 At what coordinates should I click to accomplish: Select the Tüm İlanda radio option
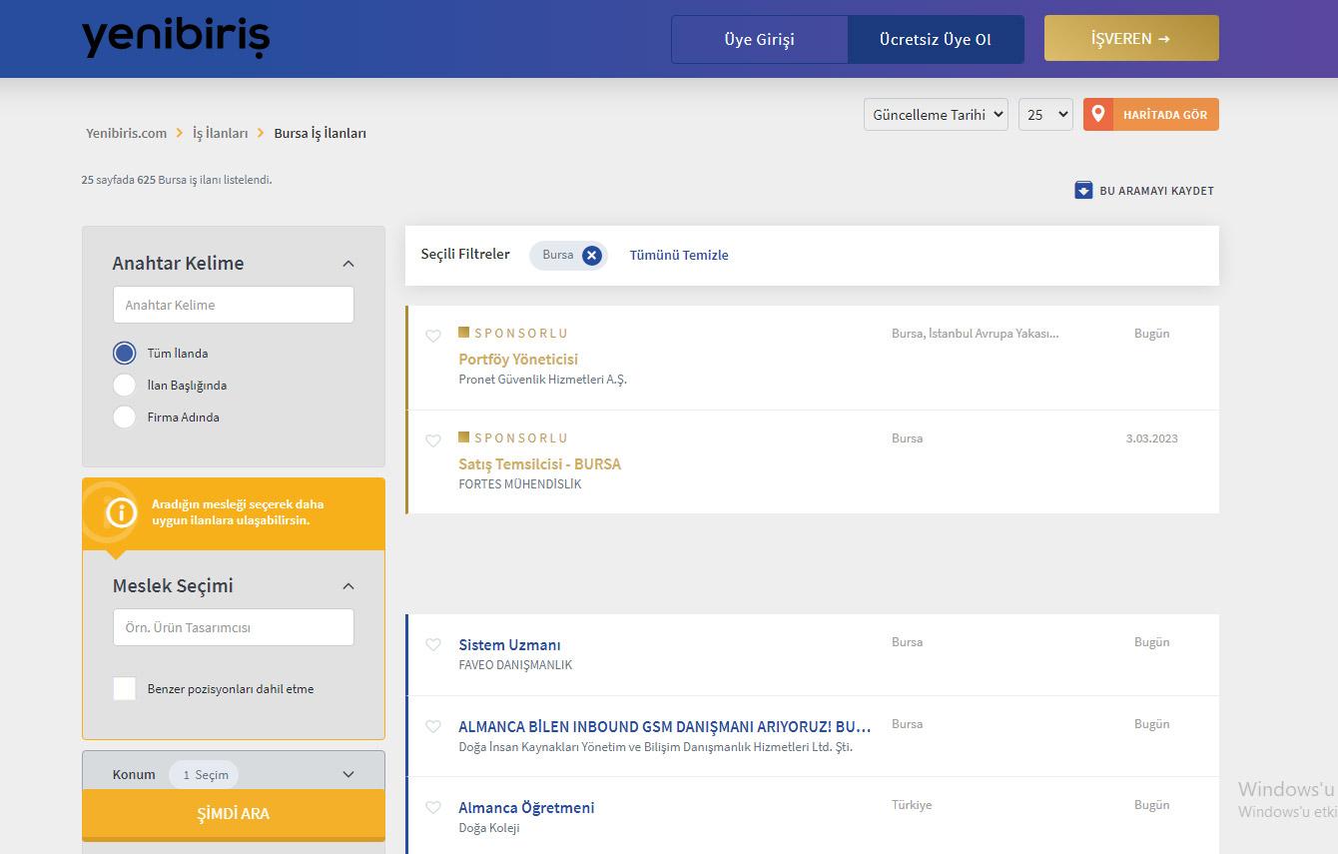125,354
